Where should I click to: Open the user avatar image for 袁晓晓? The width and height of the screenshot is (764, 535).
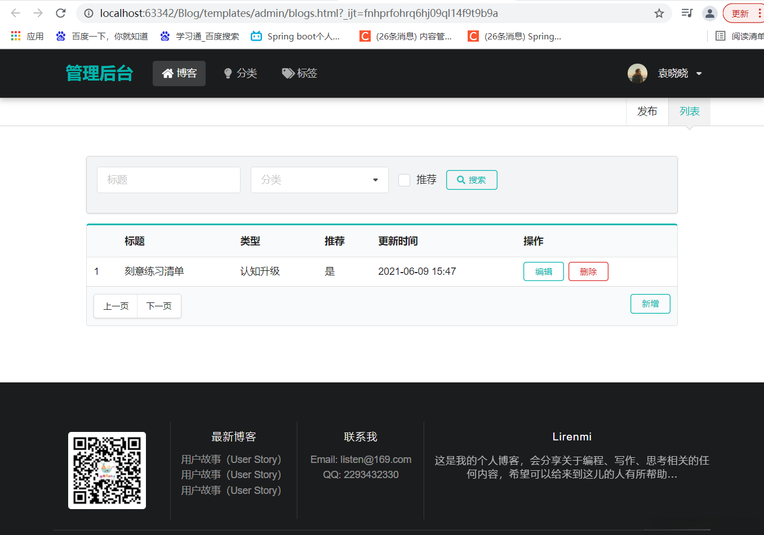pos(637,73)
